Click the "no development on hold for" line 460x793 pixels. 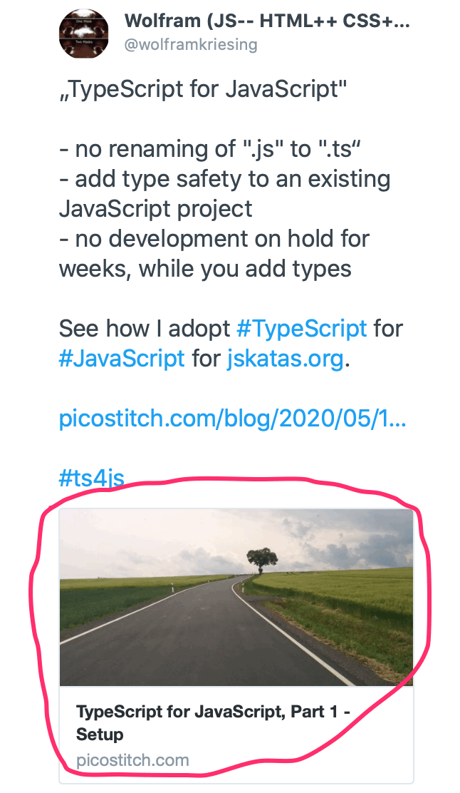(x=214, y=239)
